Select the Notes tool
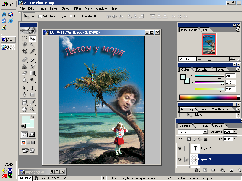The image size is (242, 181). [x=25, y=103]
